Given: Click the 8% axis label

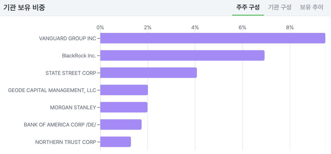Looking at the screenshot, I should click(x=290, y=28).
